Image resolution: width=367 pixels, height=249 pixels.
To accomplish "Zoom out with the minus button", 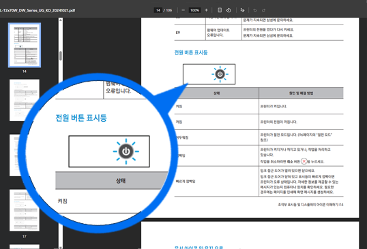I will 183,10.
